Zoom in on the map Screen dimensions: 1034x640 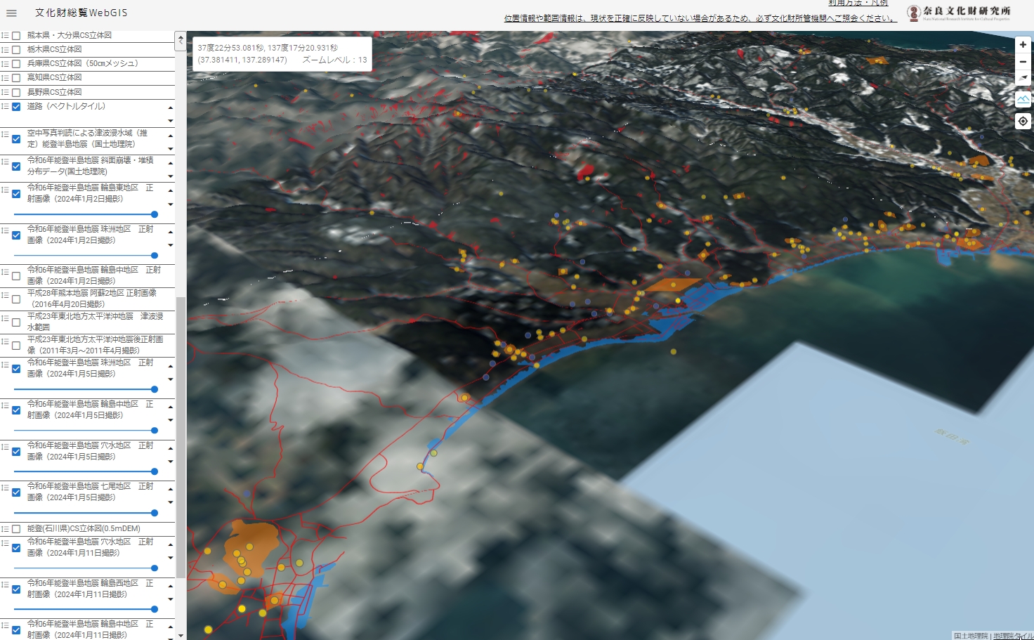coord(1023,44)
